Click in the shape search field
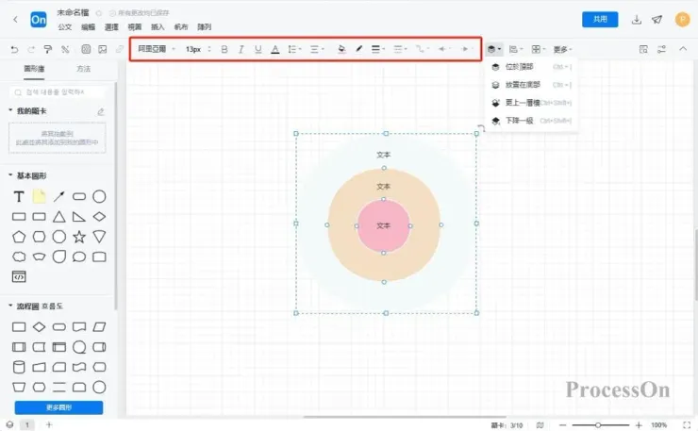Viewport: 698px width, 431px height. point(58,92)
